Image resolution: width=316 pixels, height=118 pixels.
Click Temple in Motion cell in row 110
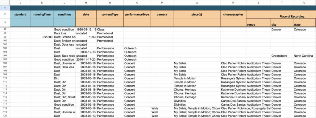point(197,78)
